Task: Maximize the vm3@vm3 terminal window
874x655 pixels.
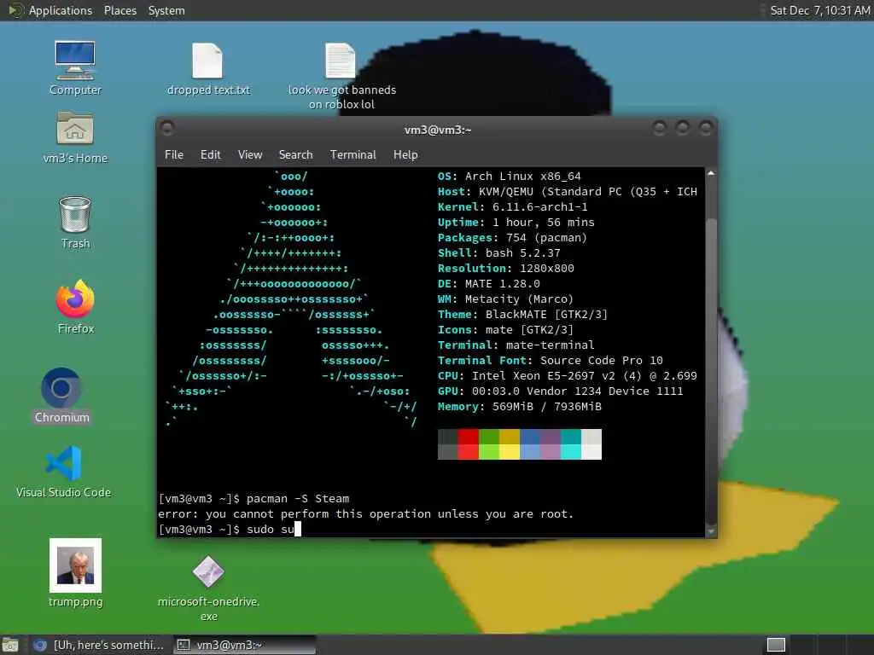Action: point(682,129)
